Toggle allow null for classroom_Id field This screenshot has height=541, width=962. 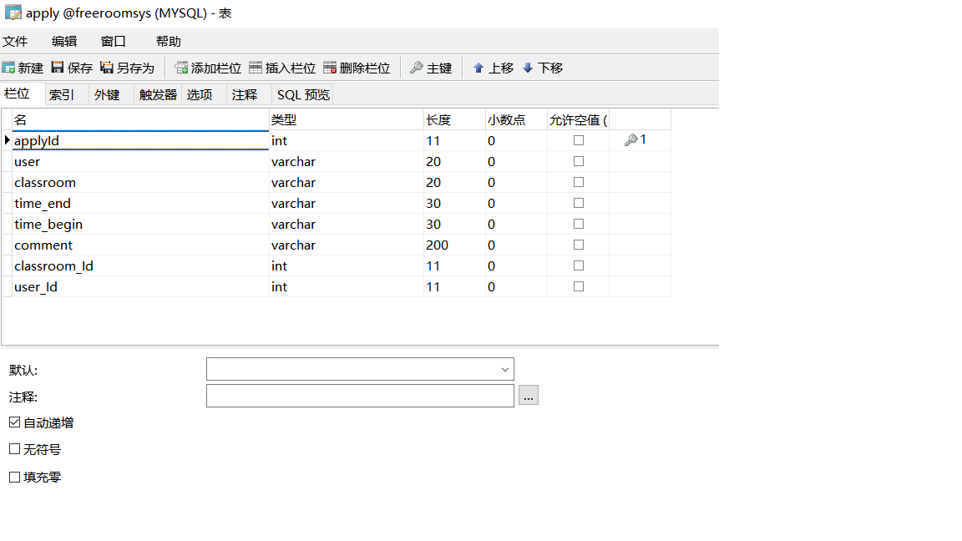(579, 265)
